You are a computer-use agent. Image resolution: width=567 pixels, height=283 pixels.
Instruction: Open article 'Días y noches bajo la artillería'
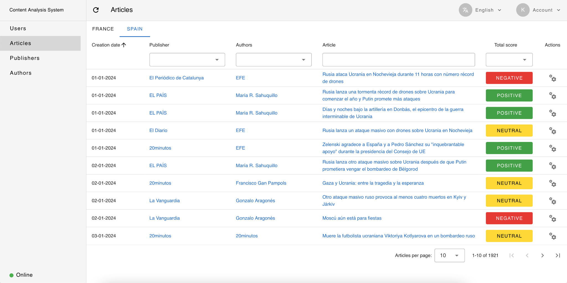[393, 113]
